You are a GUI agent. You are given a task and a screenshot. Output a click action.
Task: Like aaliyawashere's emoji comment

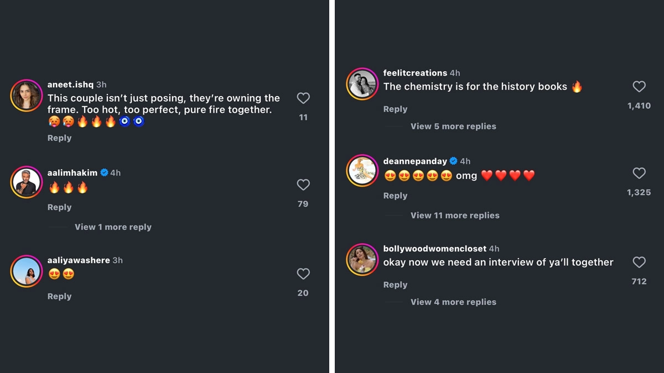point(303,274)
